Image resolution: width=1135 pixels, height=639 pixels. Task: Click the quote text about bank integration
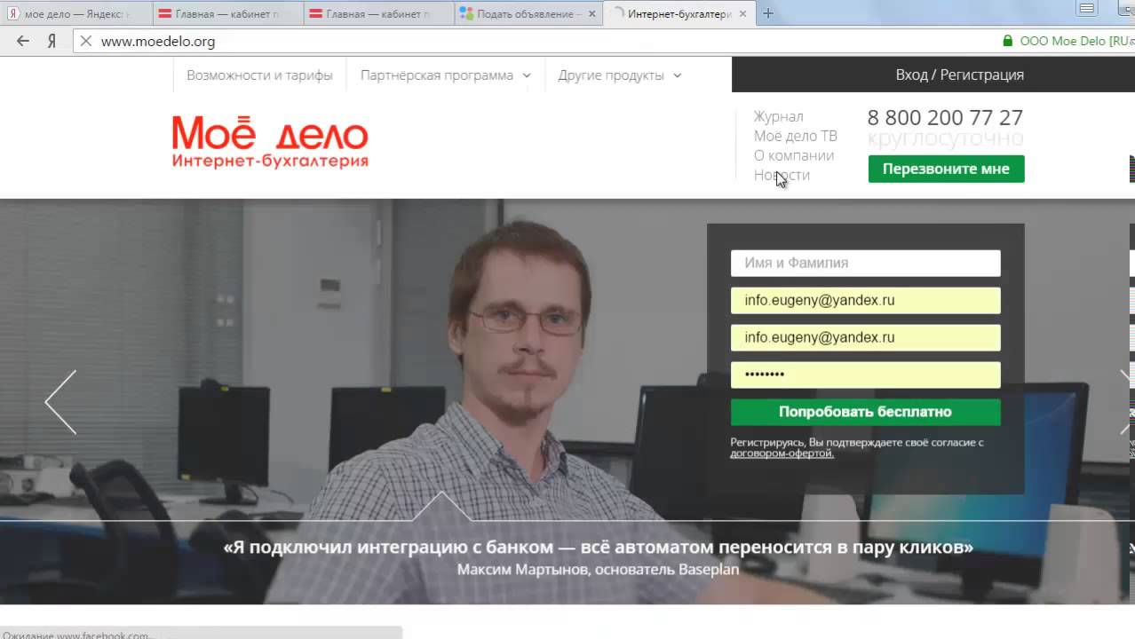pyautogui.click(x=598, y=548)
